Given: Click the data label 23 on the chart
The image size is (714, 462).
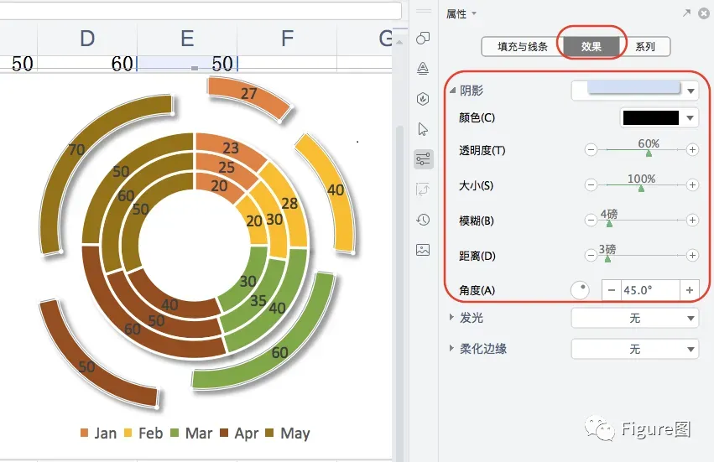Looking at the screenshot, I should pyautogui.click(x=231, y=148).
